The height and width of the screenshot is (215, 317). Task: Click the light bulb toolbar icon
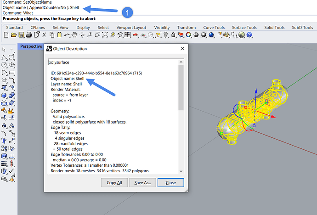click(x=164, y=35)
